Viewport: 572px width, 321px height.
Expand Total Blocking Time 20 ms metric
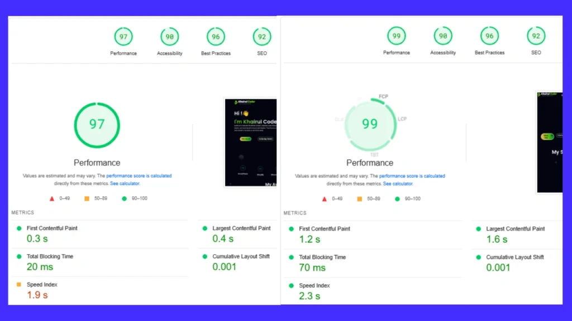tap(99, 262)
